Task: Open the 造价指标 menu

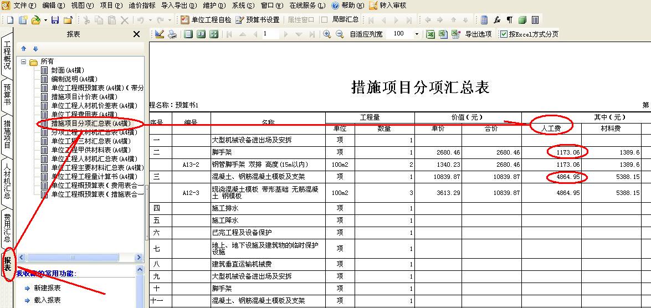Action: [142, 6]
